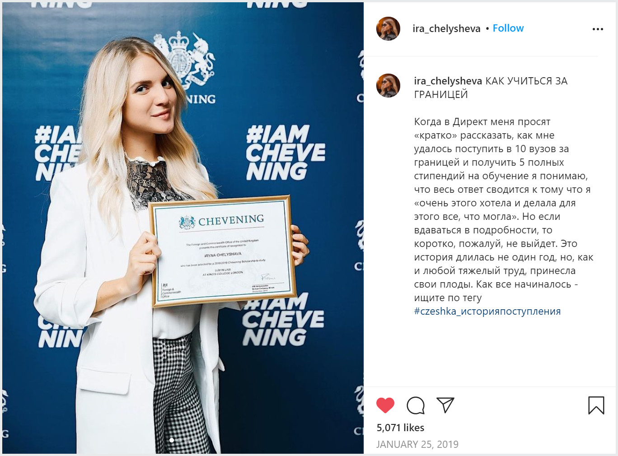This screenshot has height=456, width=618.
Task: Click the caption text paragraph
Action: tap(504, 210)
